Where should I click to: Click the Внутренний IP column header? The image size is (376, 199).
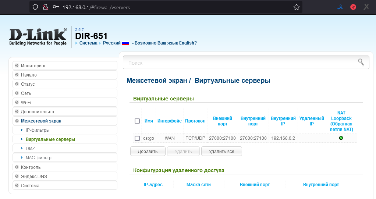point(283,121)
